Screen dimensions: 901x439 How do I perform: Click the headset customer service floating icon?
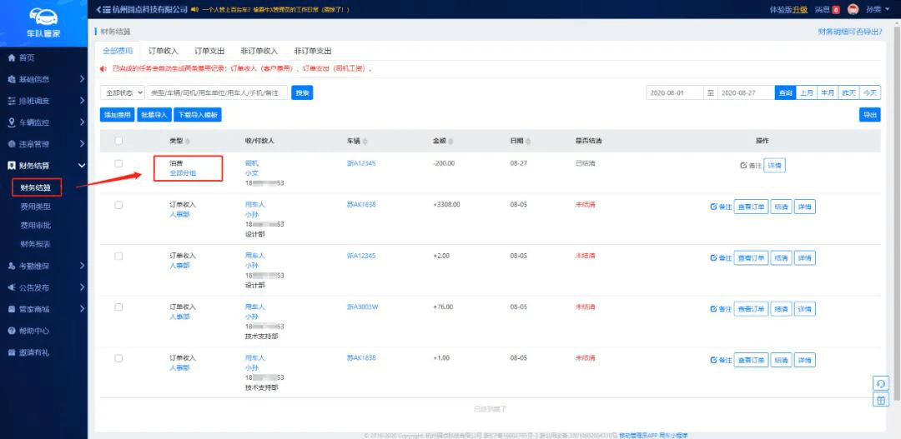tap(880, 382)
